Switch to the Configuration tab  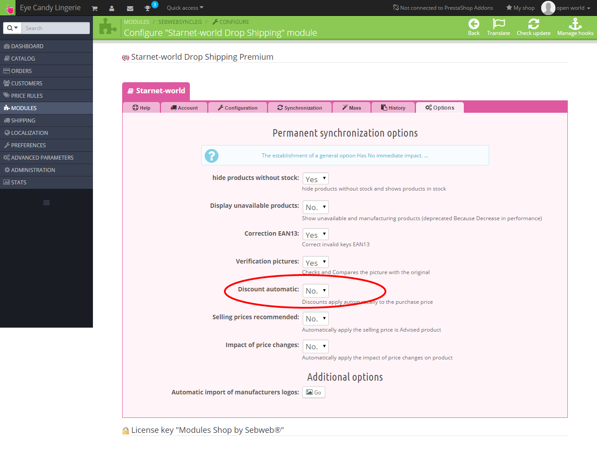point(238,107)
